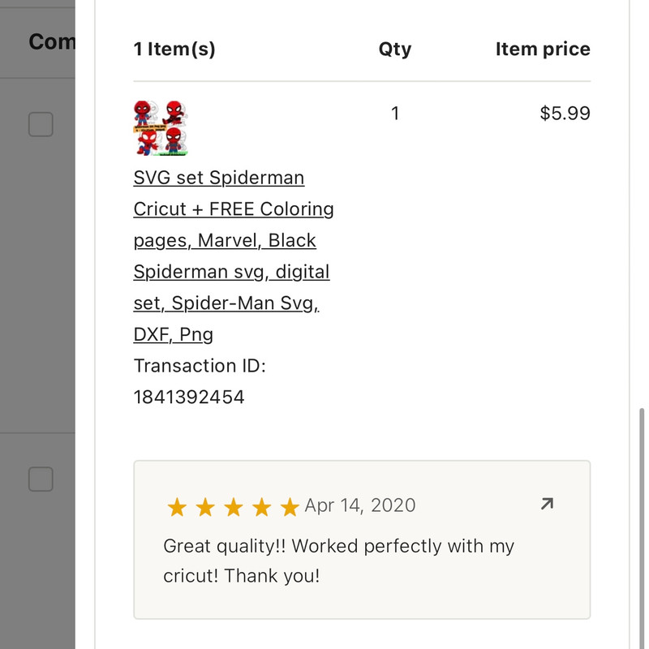The image size is (649, 649).
Task: Click the 'Great quality!!' review text
Action: coord(338,546)
